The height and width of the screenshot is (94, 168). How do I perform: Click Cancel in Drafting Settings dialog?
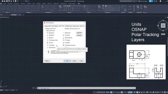click(x=74, y=61)
